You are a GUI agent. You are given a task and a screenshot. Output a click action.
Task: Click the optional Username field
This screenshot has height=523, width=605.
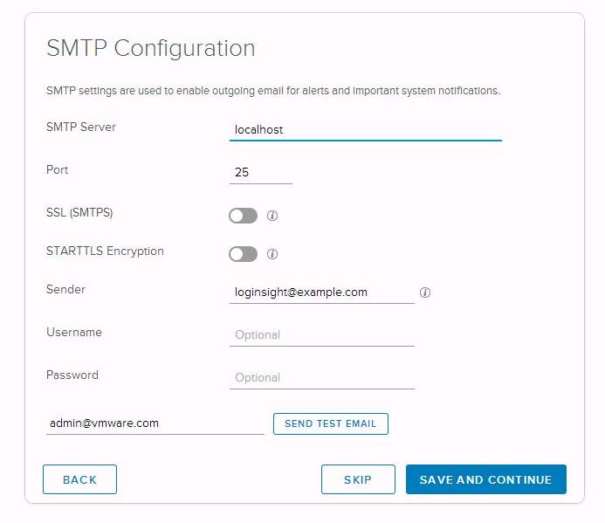(x=321, y=334)
